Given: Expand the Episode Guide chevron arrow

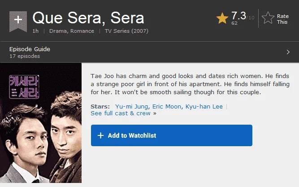Looking at the screenshot, I should pos(288,52).
